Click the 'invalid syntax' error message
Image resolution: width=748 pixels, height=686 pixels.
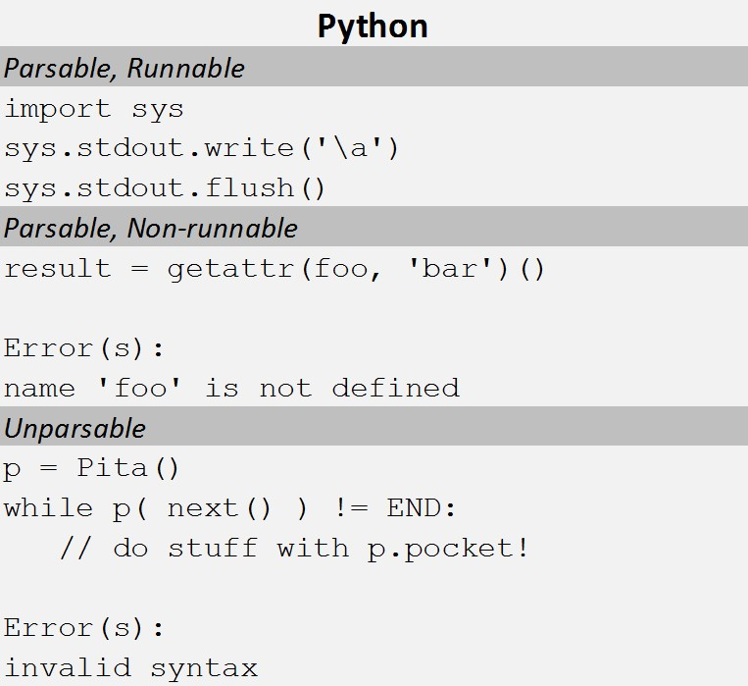130,668
